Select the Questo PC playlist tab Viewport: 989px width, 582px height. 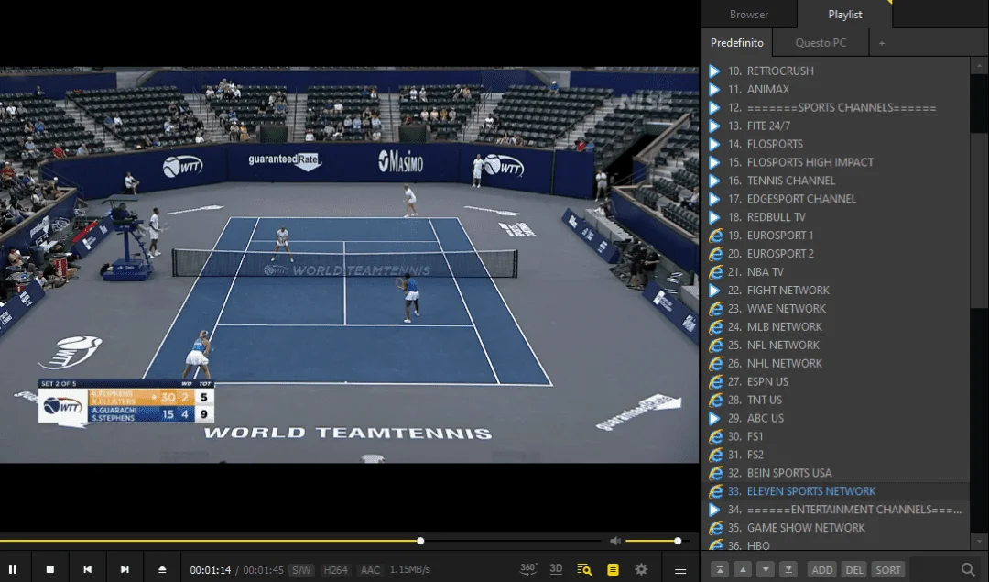pyautogui.click(x=821, y=43)
